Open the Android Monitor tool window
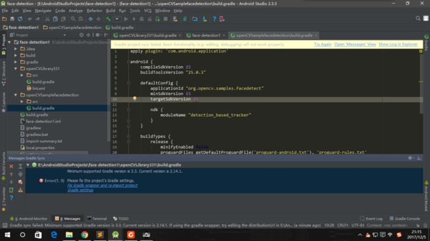430x241 pixels. tap(28, 219)
